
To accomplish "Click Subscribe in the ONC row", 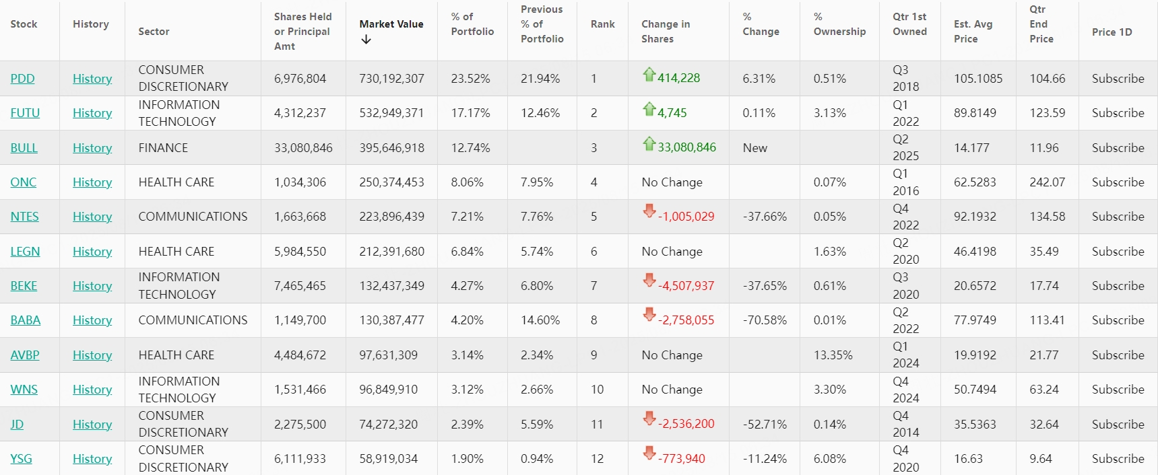I will point(1118,182).
